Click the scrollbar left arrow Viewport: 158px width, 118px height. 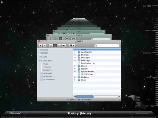pyautogui.click(x=74, y=97)
